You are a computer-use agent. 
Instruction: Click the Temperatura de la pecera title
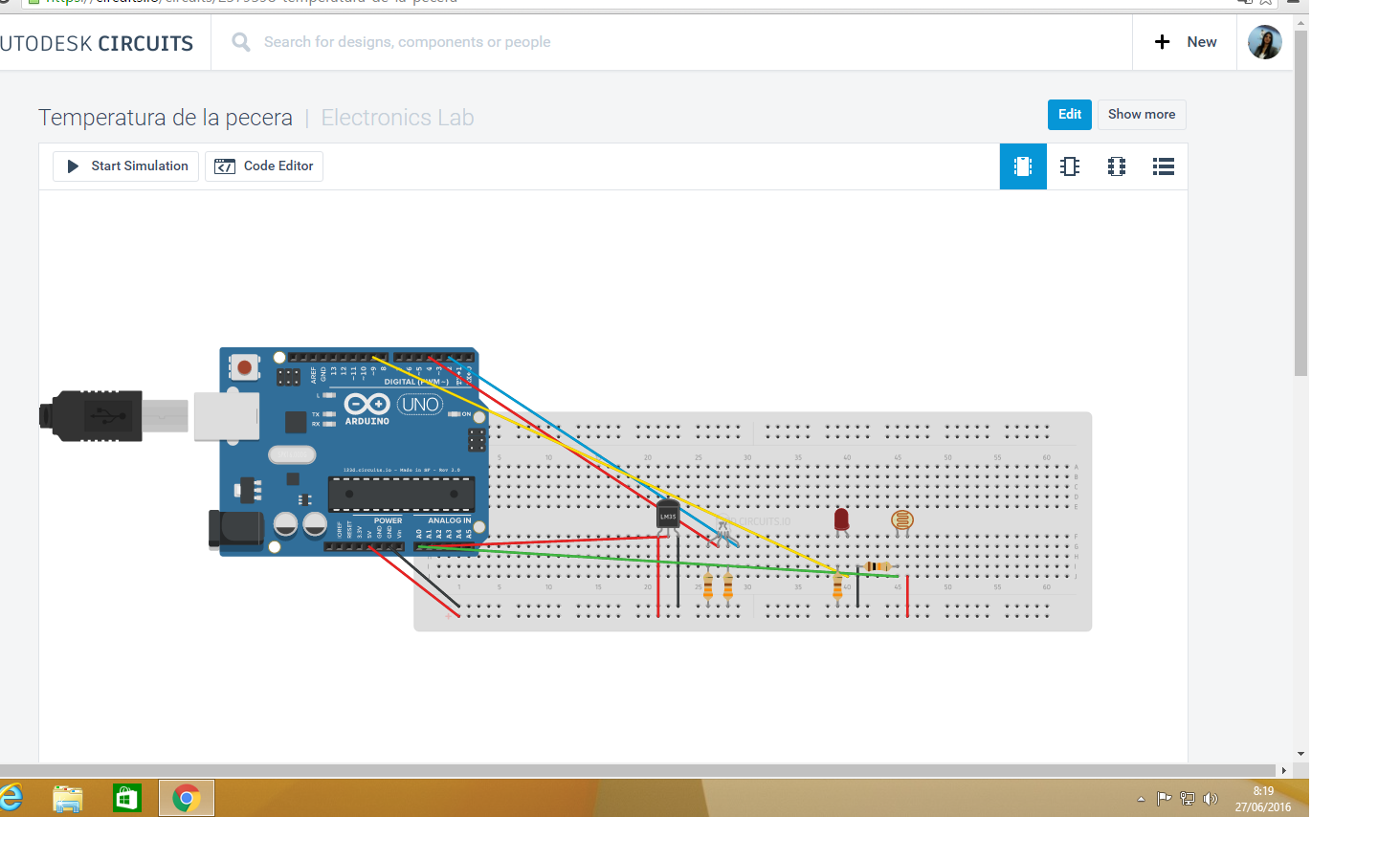(165, 117)
